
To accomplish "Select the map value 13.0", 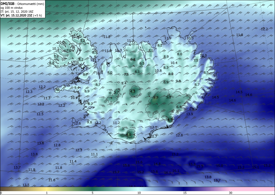I will pyautogui.click(x=203, y=55).
